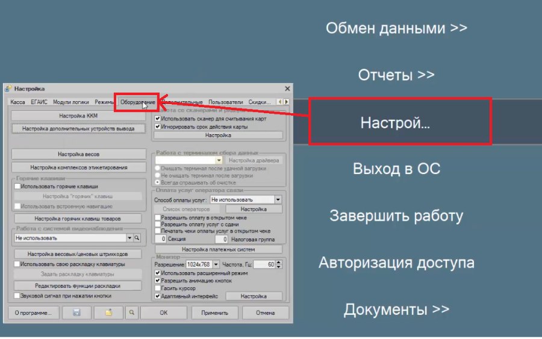The image size is (542, 339).
Task: Click the Настройка window title icon
Action: tap(8, 89)
